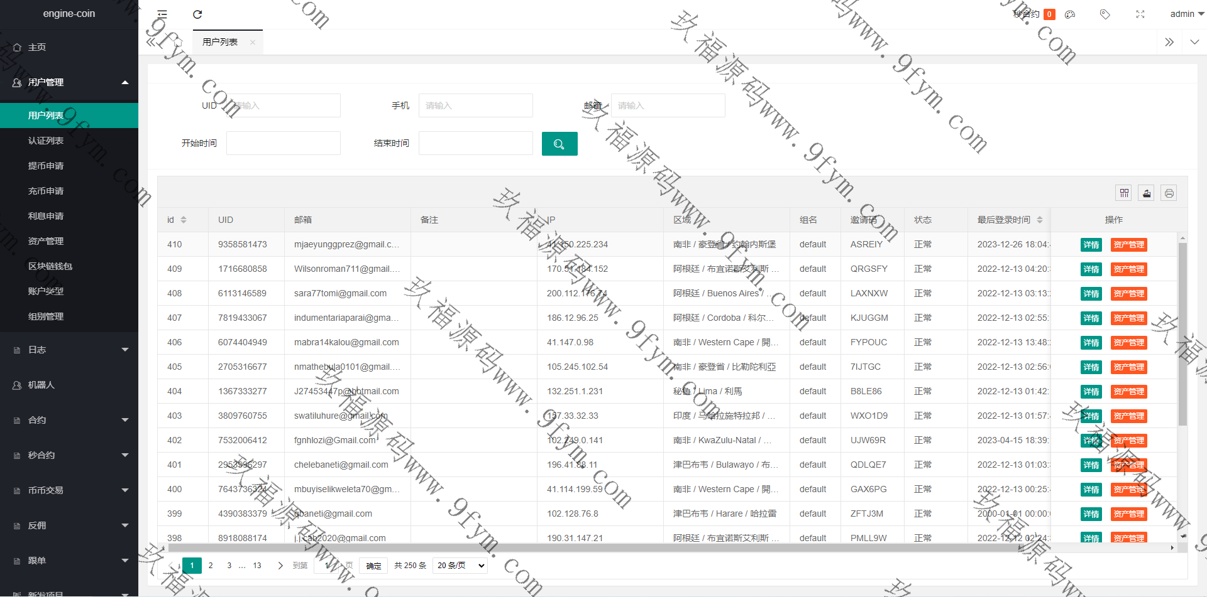Sort by 最后登录时间 column
This screenshot has height=597, width=1207.
point(1040,220)
